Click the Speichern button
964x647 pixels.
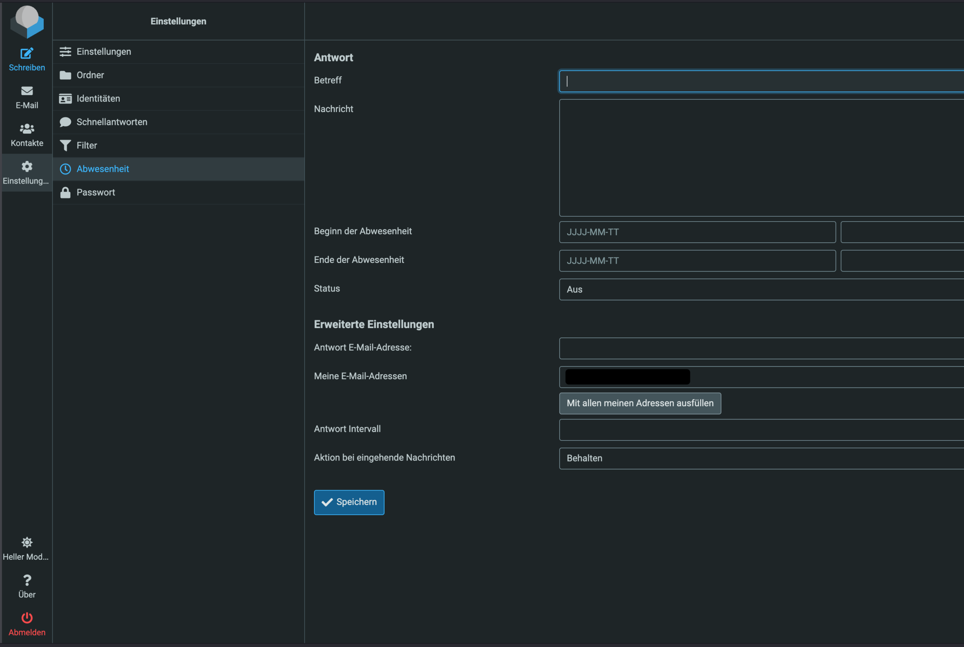click(349, 502)
